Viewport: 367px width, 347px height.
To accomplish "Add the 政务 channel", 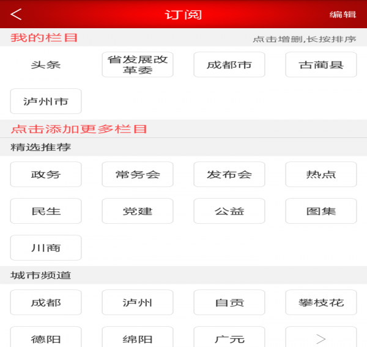I will coord(46,174).
